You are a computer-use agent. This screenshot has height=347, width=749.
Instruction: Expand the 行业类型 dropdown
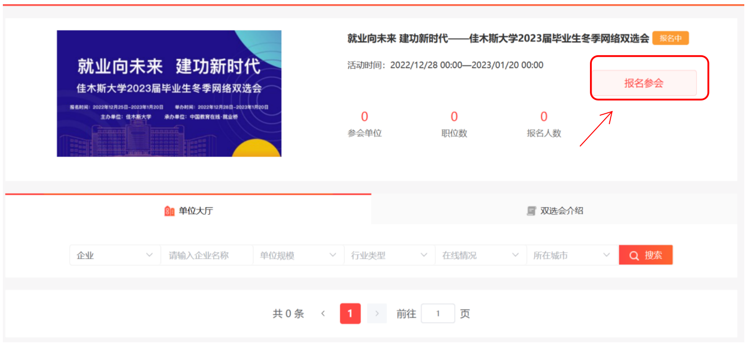[389, 255]
